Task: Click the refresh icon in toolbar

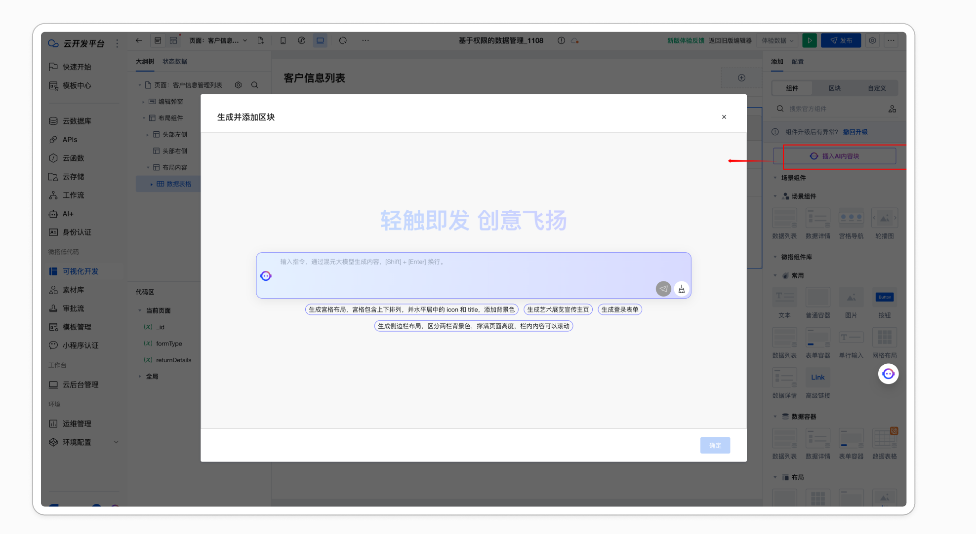Action: tap(343, 40)
